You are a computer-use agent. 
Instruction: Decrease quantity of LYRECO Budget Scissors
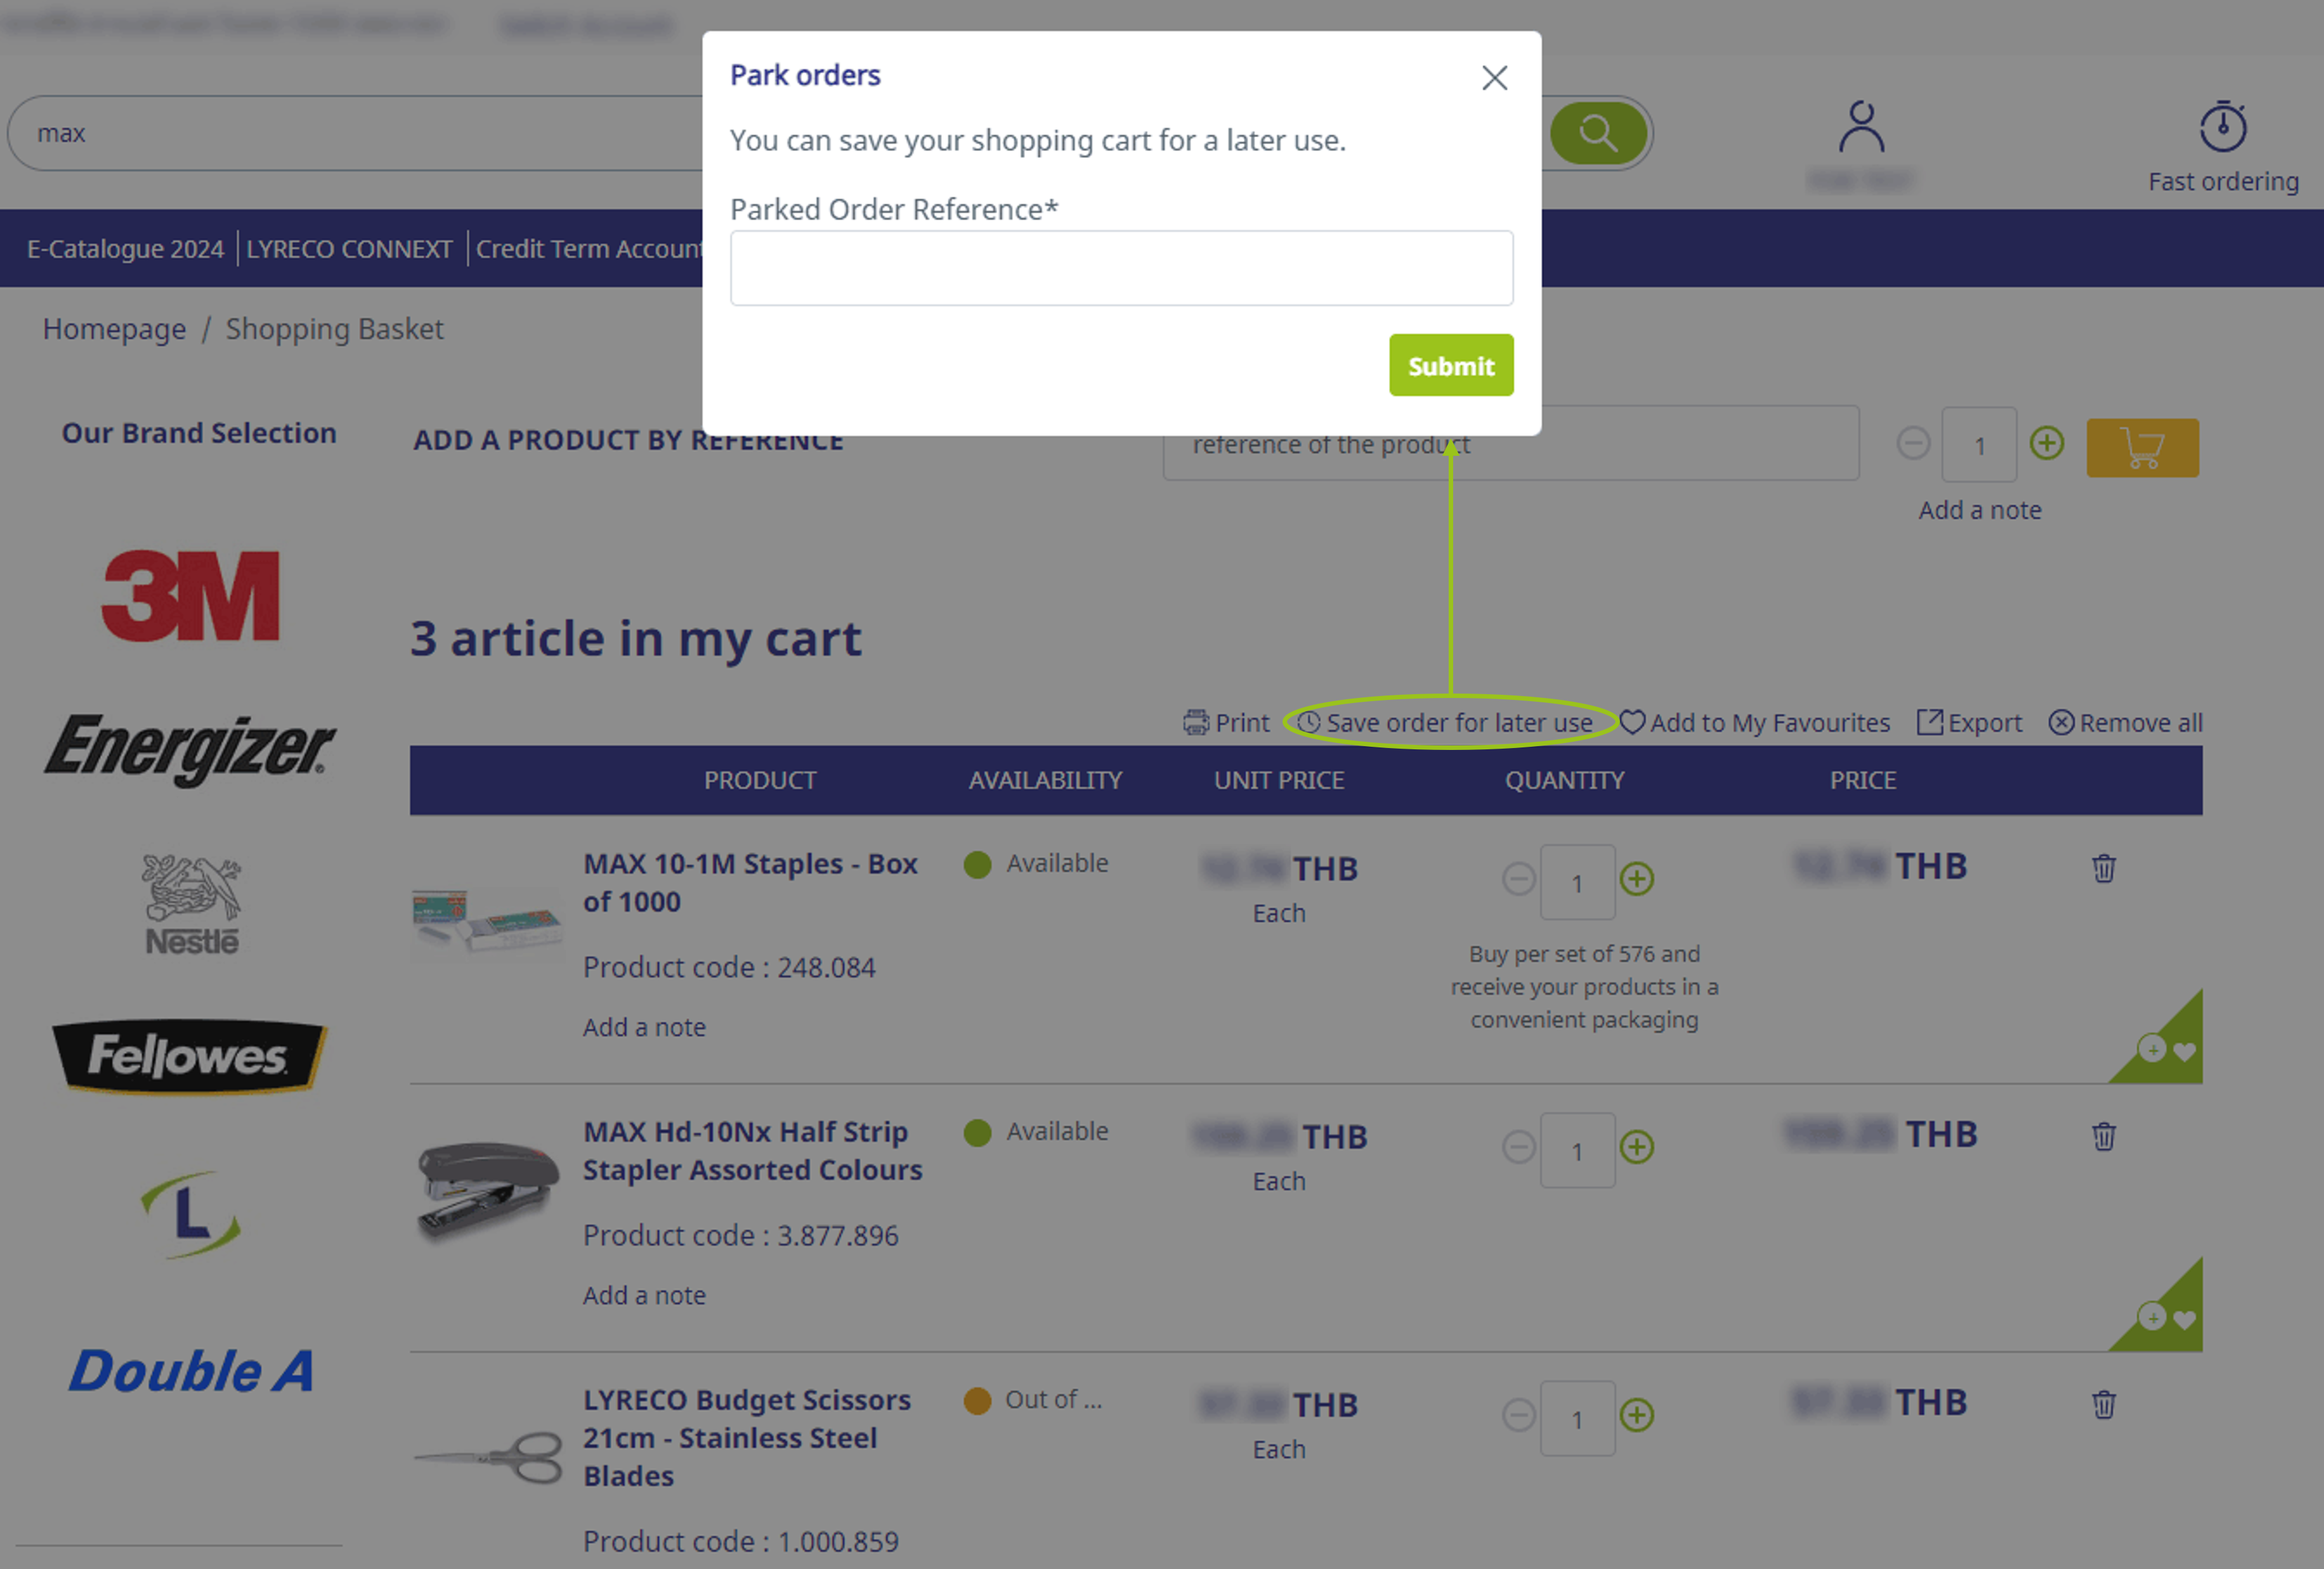click(1518, 1415)
